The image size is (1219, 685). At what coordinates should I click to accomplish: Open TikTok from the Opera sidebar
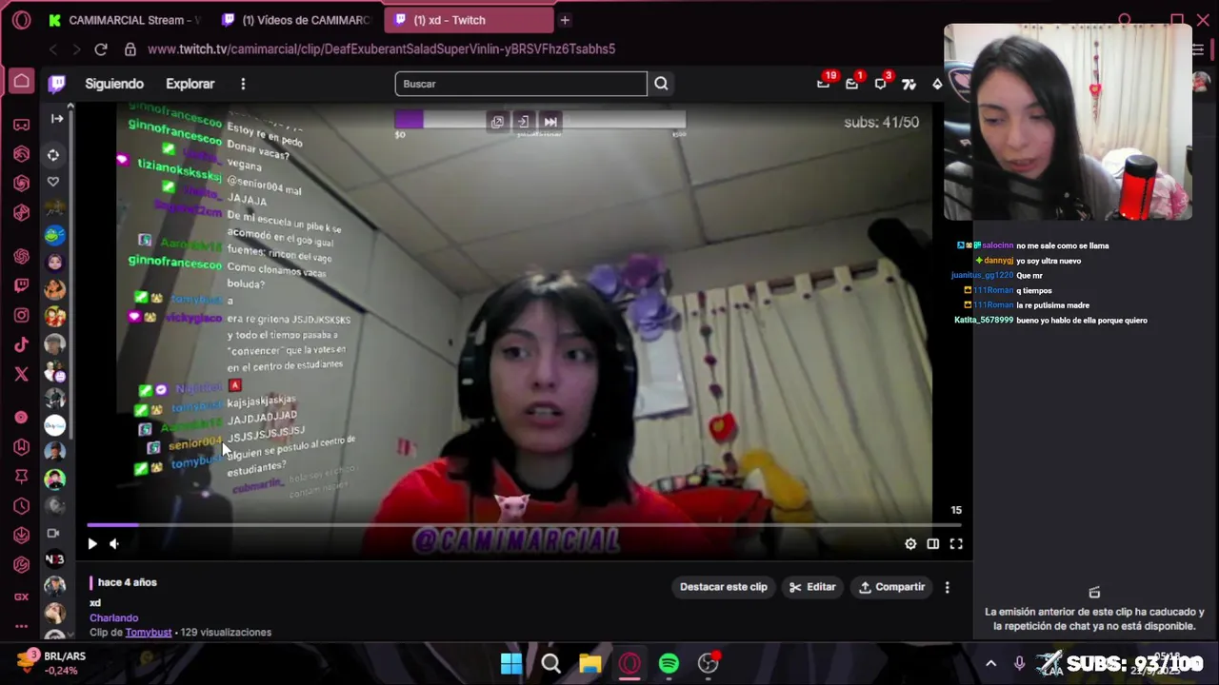pos(21,345)
